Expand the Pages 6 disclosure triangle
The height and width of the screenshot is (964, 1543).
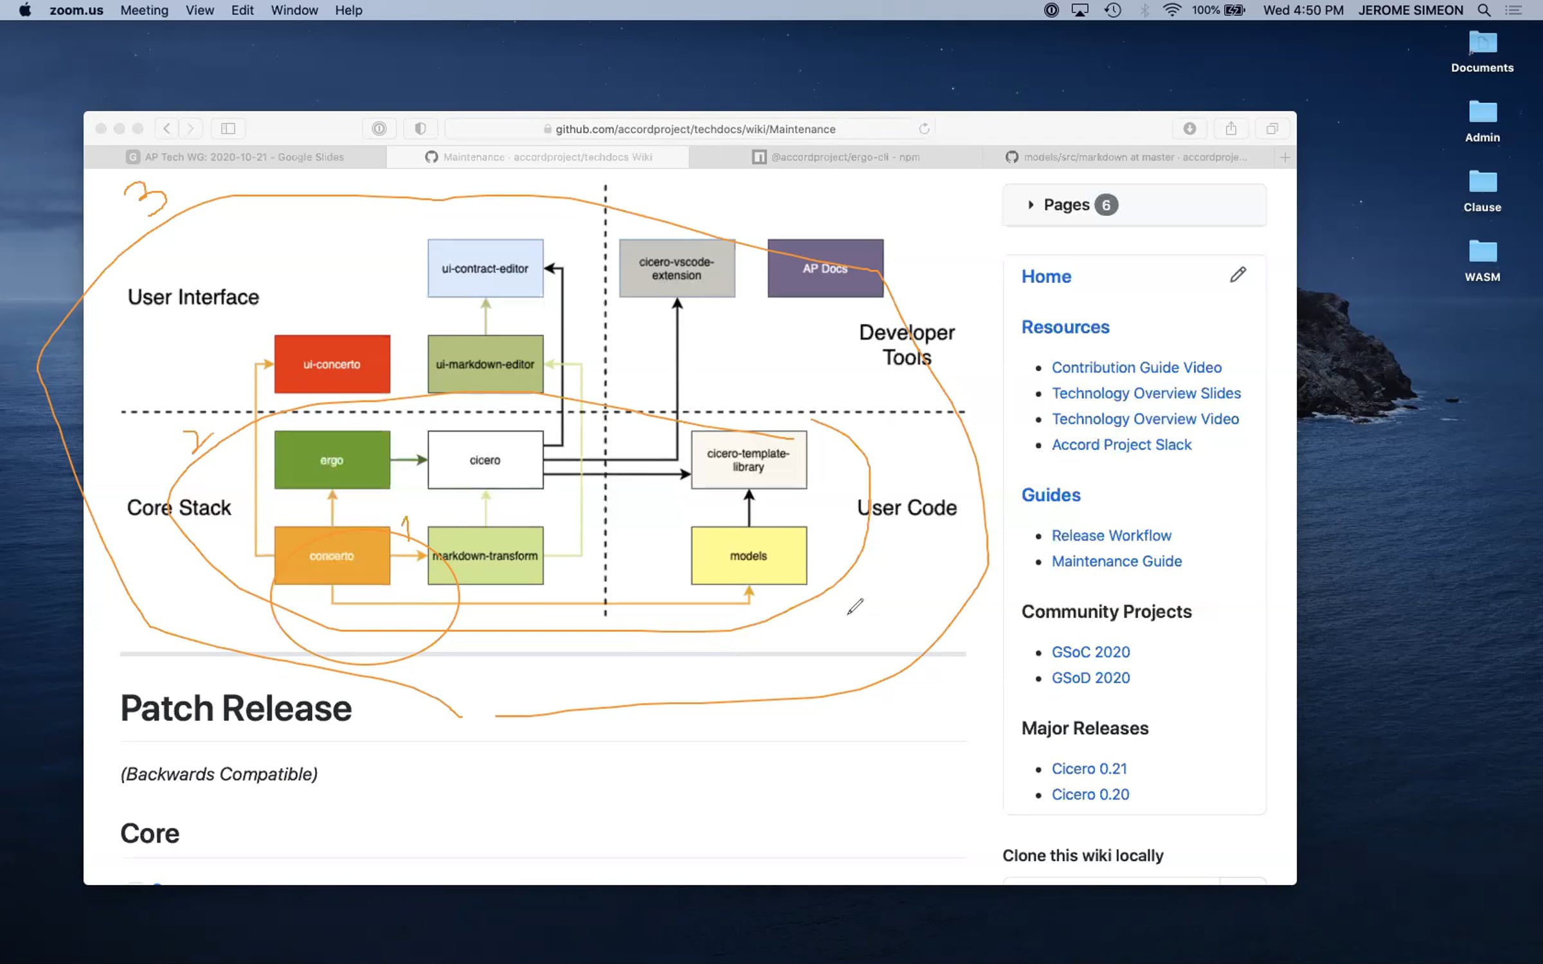tap(1031, 204)
